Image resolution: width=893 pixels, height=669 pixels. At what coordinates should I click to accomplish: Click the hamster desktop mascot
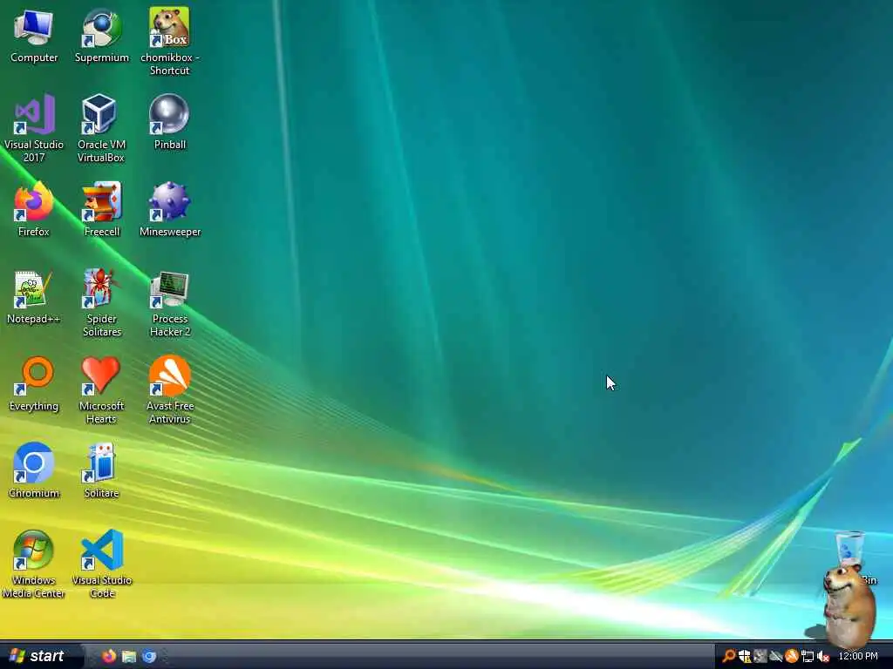tap(848, 606)
